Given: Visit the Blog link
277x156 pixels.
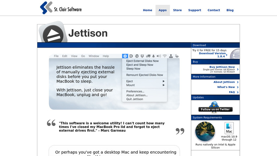Looking at the screenshot, I should tap(230, 10).
